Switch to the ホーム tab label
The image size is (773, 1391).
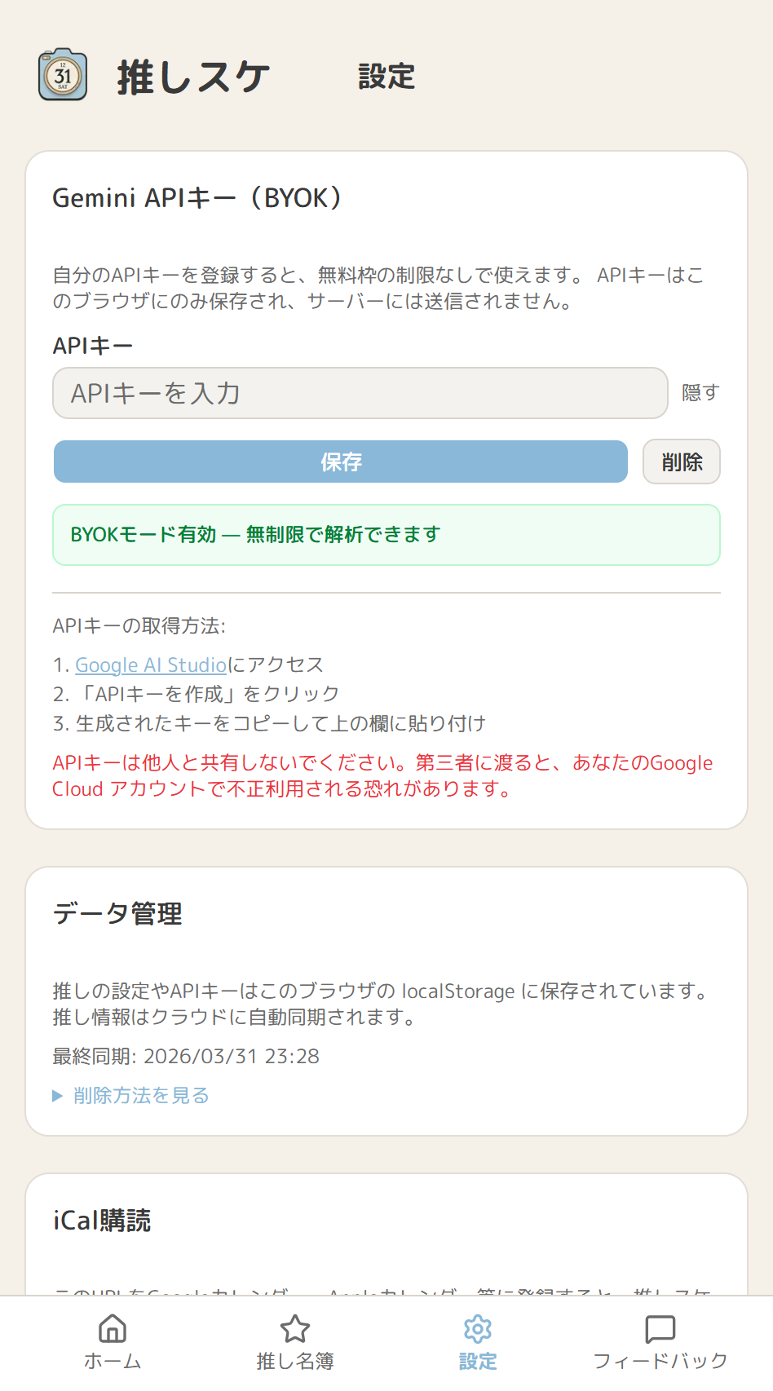(113, 1361)
